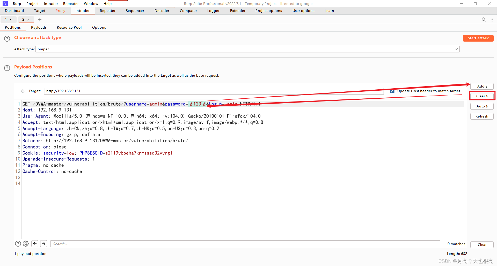The width and height of the screenshot is (497, 266).
Task: Switch to the Sequencer tab
Action: click(x=135, y=11)
